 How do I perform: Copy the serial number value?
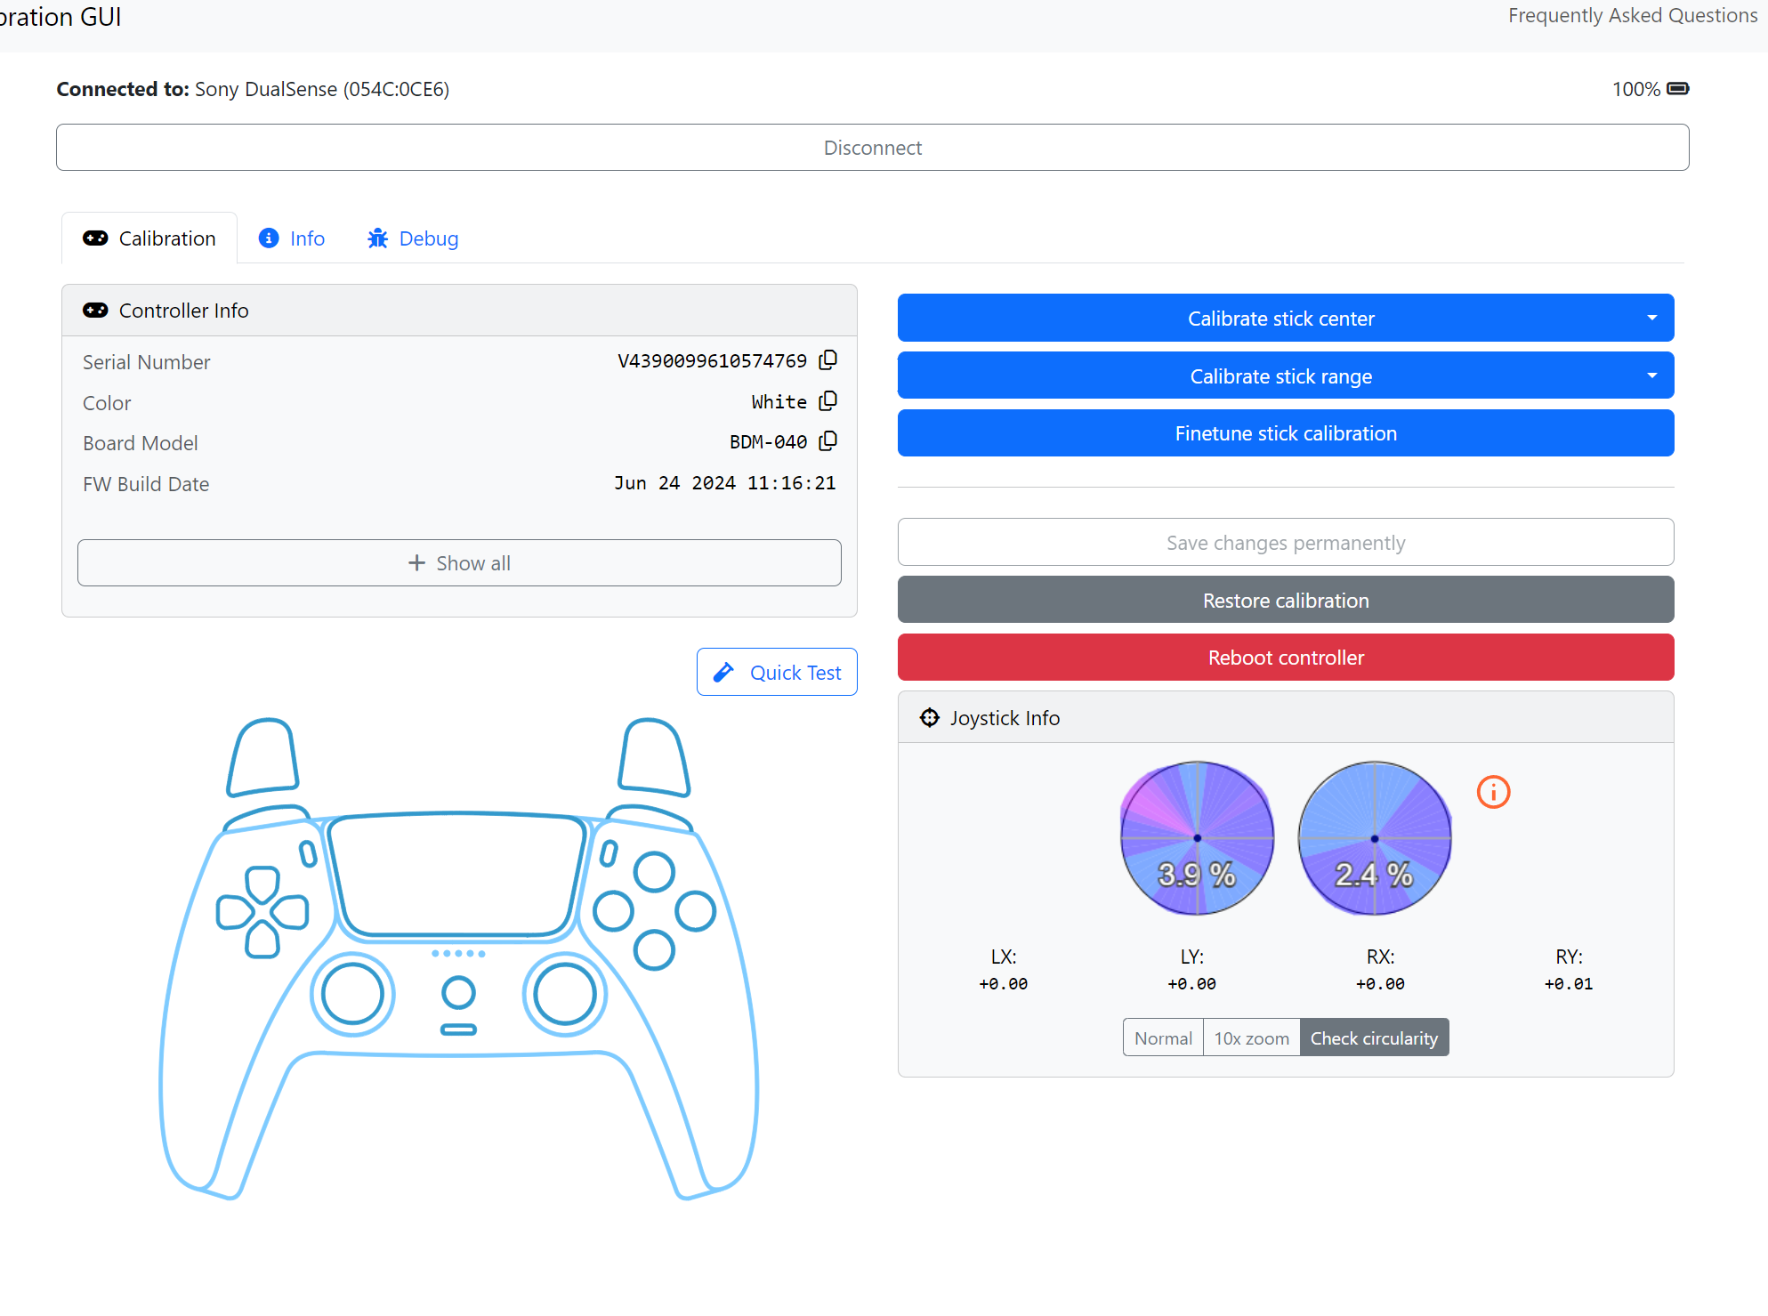point(827,360)
